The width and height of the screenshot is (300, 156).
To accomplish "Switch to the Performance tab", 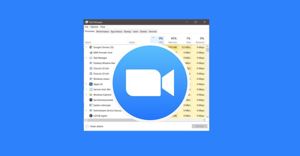I will point(102,32).
